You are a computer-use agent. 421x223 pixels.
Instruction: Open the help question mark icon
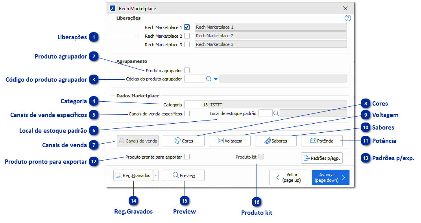click(x=347, y=18)
